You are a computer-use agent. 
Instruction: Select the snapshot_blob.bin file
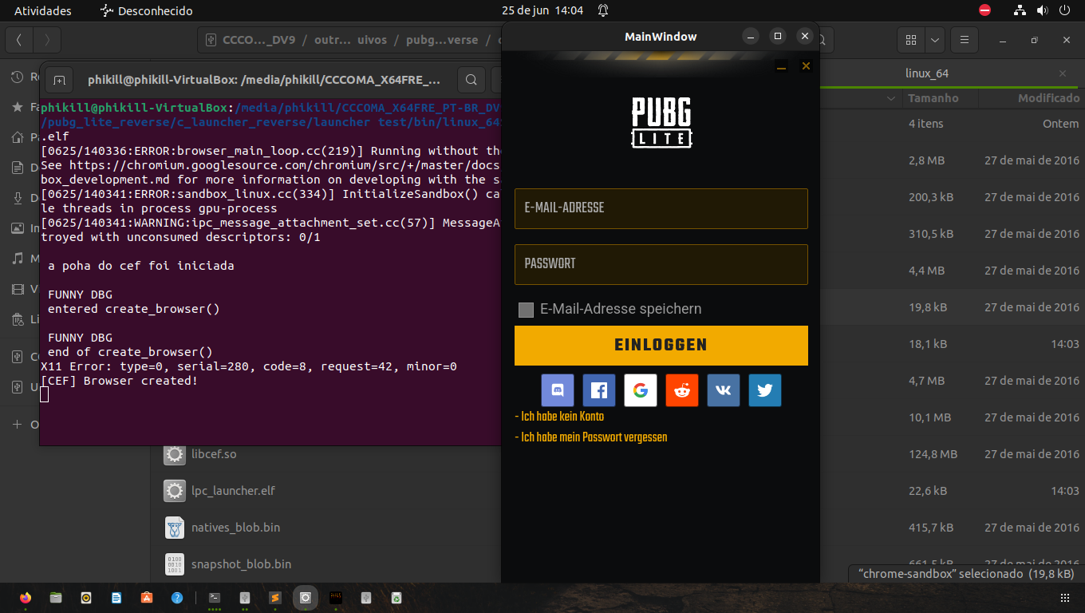point(241,564)
